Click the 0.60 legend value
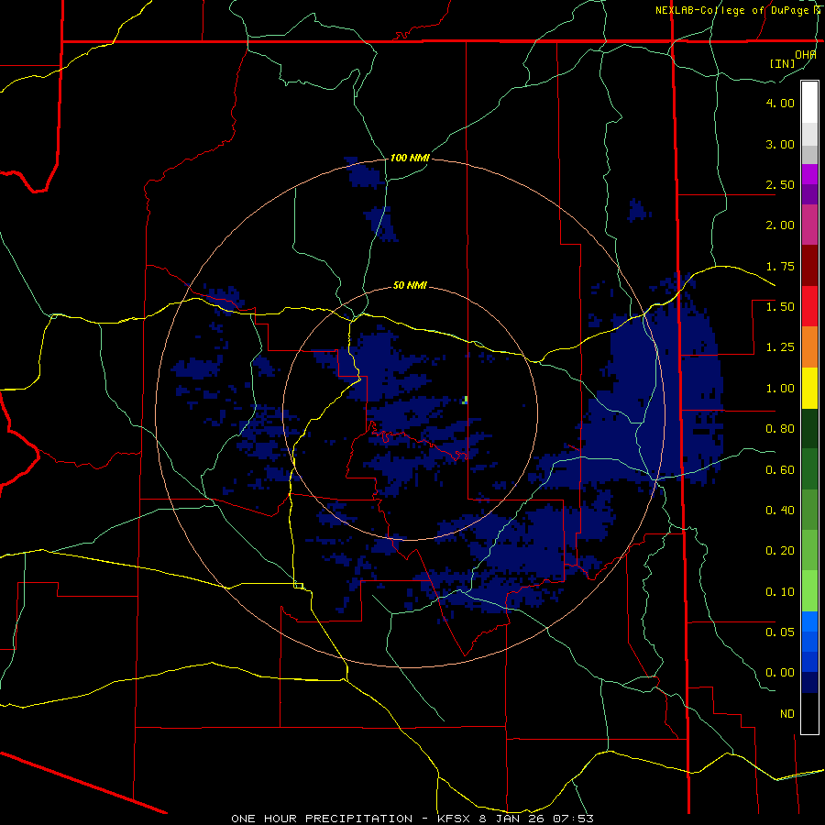This screenshot has height=825, width=825. 780,470
